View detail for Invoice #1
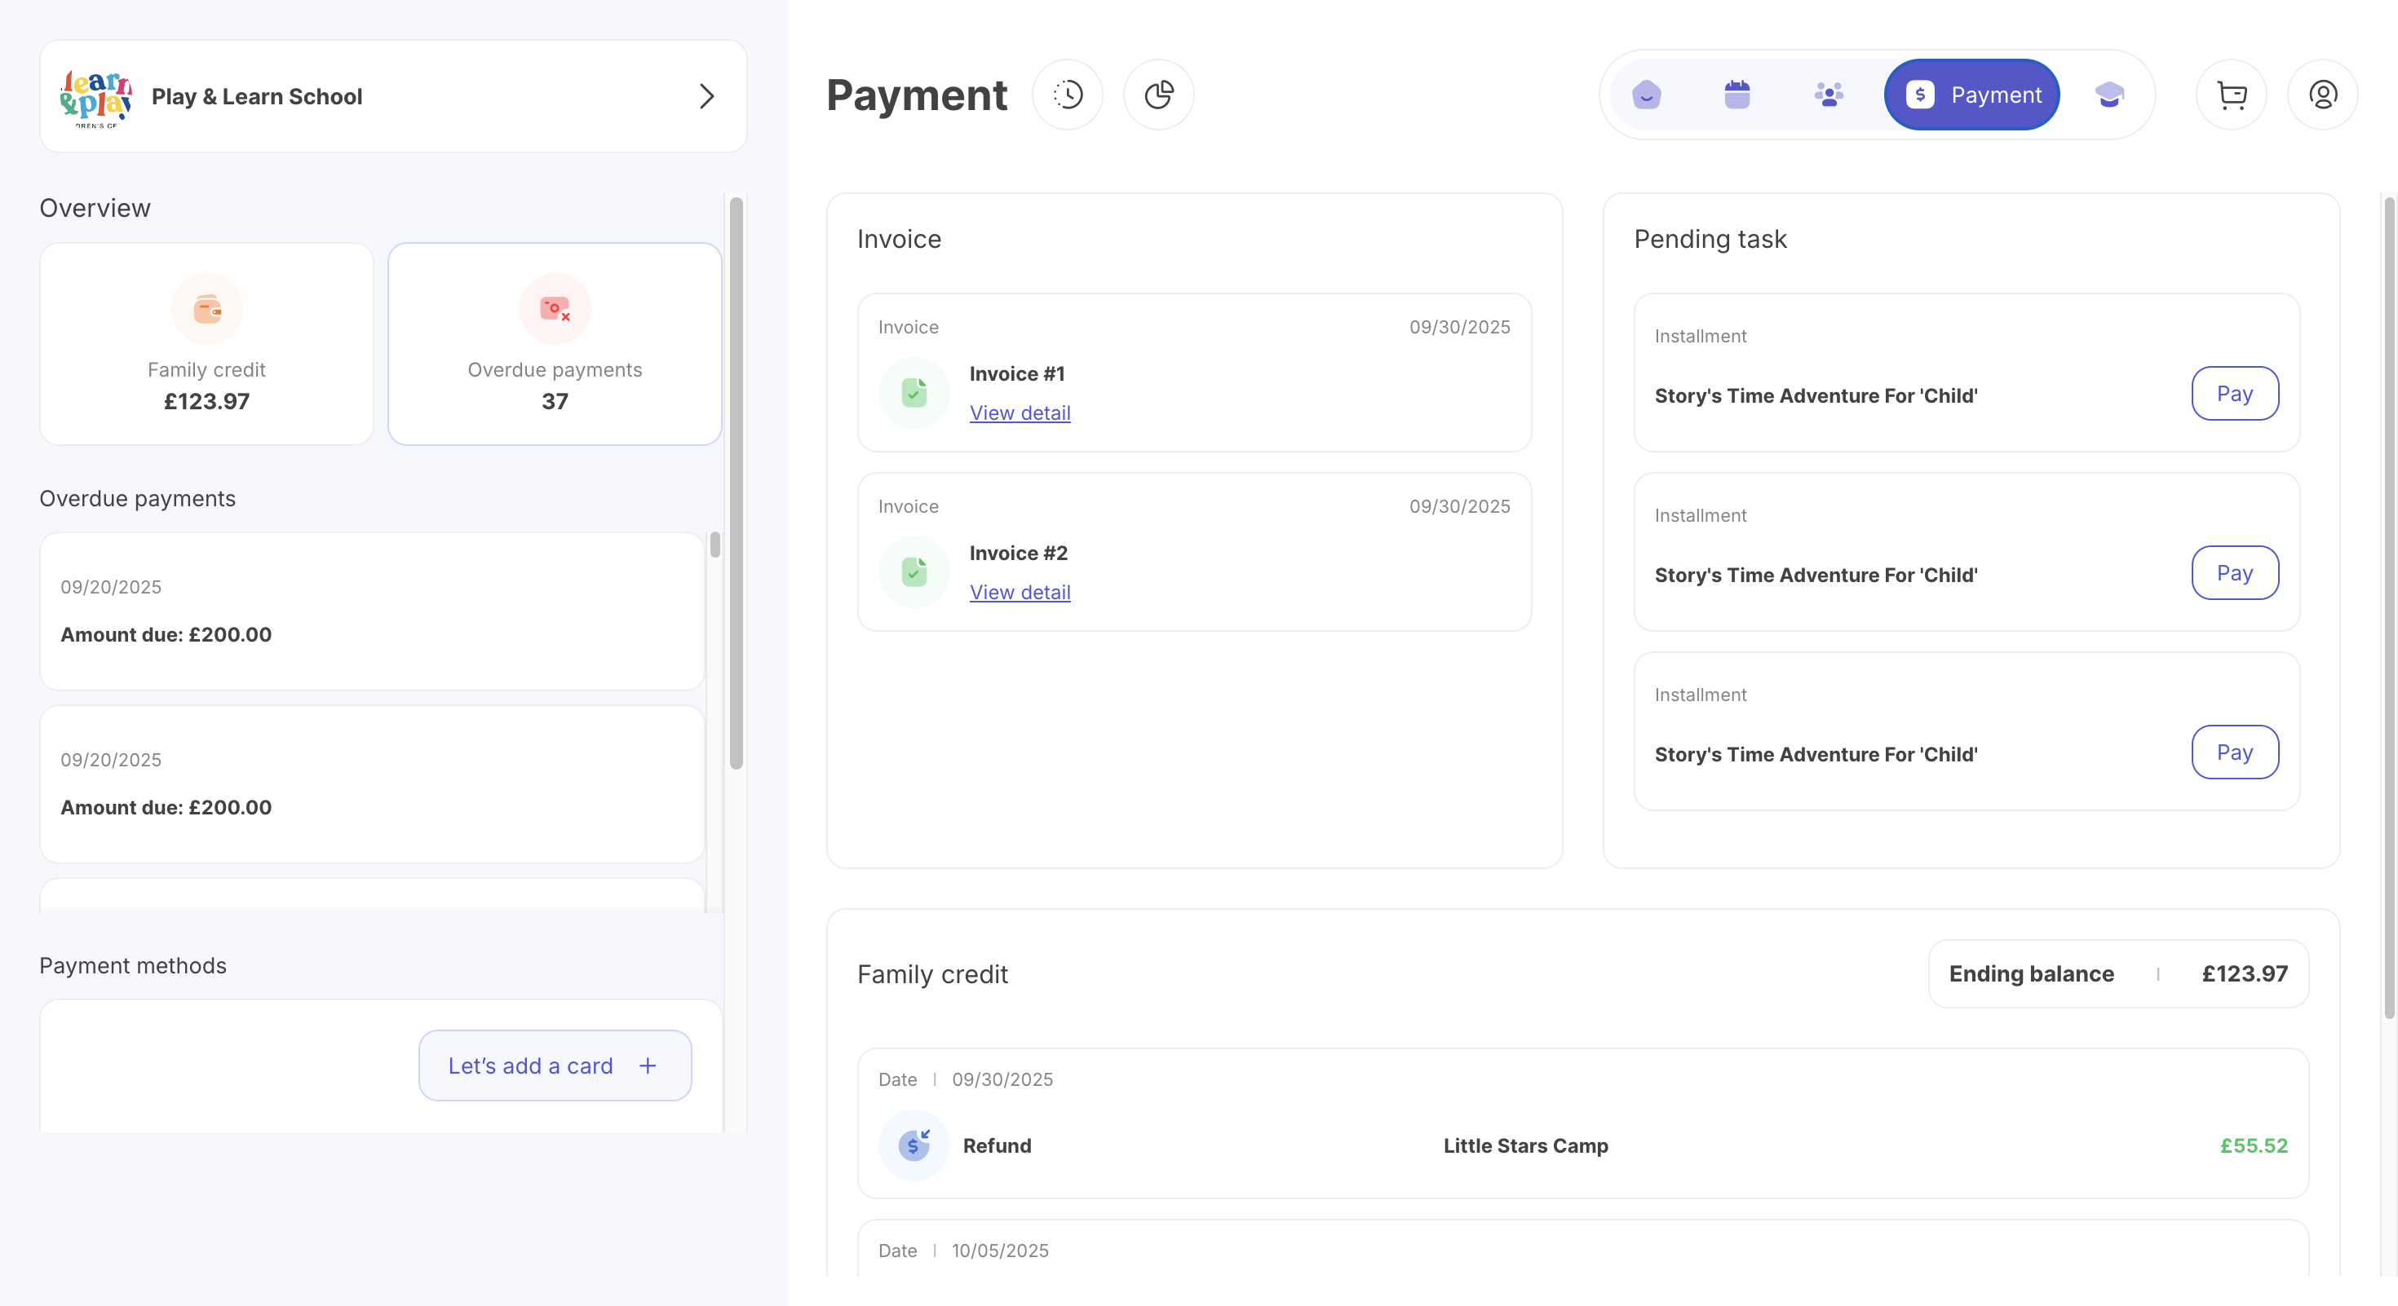This screenshot has height=1306, width=2398. pyautogui.click(x=1020, y=413)
